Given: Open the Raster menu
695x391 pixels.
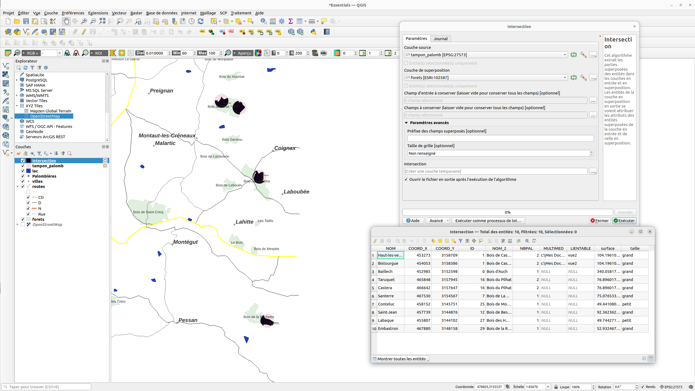Looking at the screenshot, I should (136, 13).
